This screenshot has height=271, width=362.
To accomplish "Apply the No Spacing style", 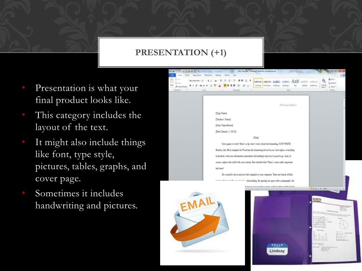I will tap(267, 83).
